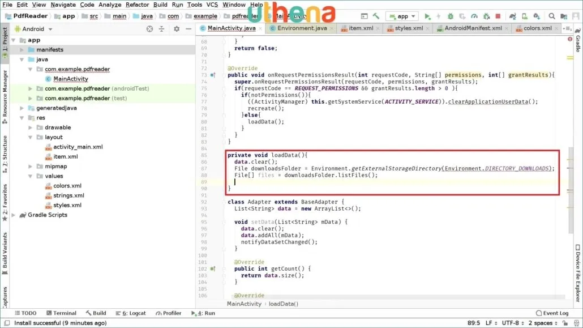The height and width of the screenshot is (328, 583).
Task: Sync project with Gradle files icon
Action: 513,16
